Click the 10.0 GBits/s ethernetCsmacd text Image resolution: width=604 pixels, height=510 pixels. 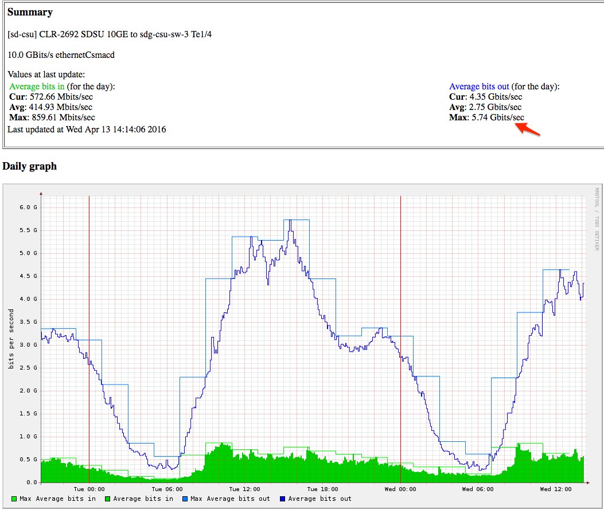click(61, 54)
